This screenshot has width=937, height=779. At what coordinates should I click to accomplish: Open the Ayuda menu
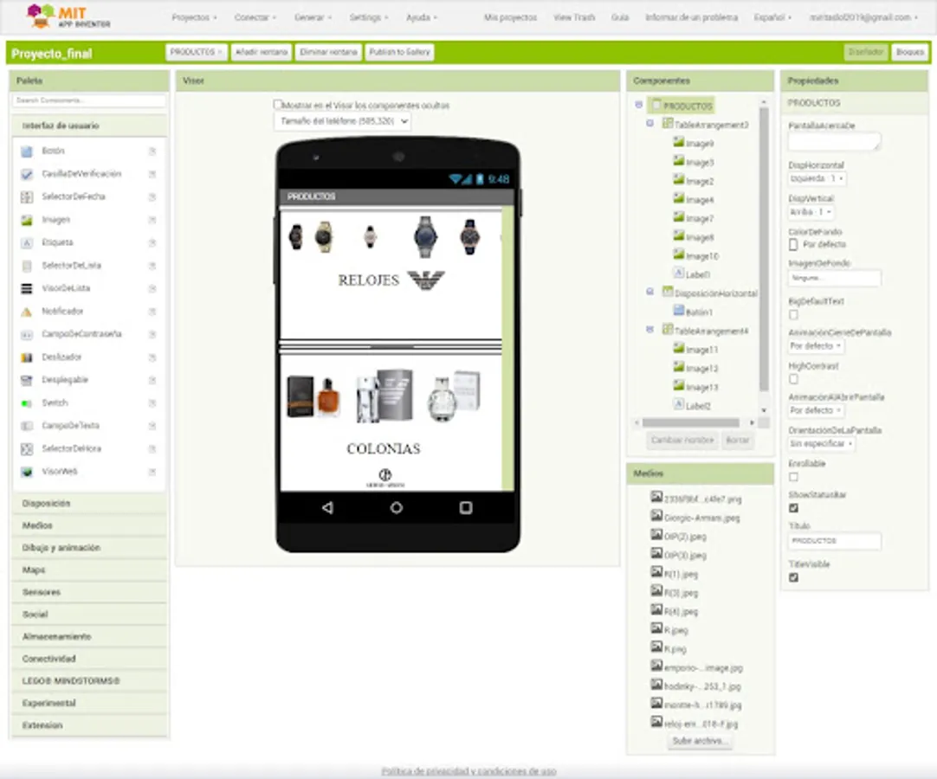(421, 17)
